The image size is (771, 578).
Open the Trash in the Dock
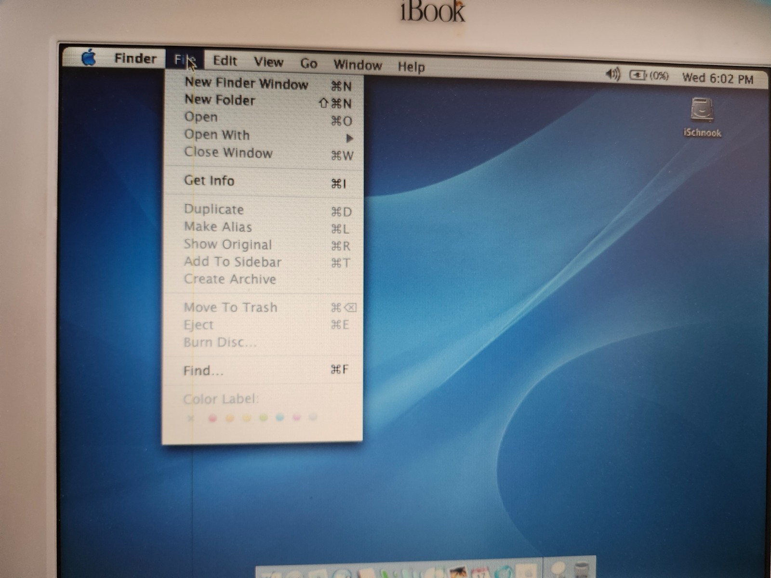[582, 570]
